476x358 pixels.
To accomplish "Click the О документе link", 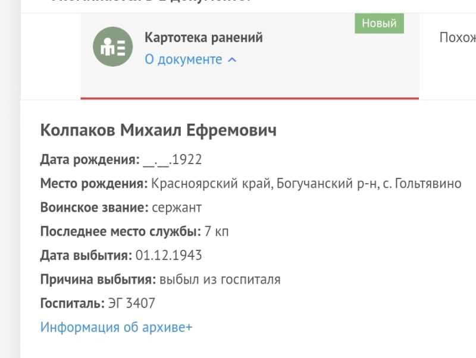I will [x=183, y=59].
